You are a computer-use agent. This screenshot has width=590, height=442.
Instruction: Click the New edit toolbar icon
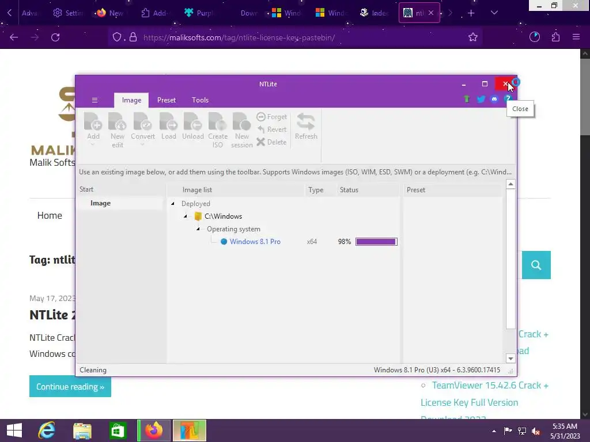[x=118, y=130]
